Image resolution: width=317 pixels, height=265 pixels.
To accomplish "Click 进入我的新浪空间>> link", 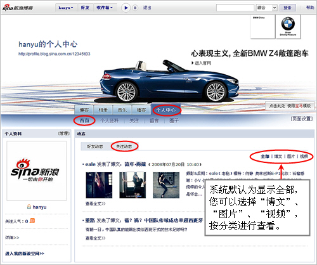I will tap(25, 254).
